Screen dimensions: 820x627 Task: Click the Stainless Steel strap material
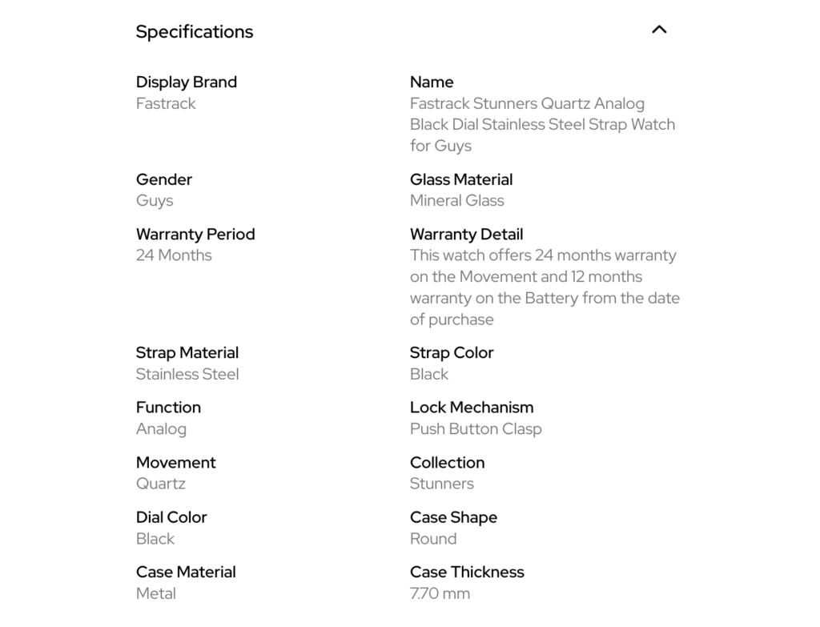click(187, 374)
